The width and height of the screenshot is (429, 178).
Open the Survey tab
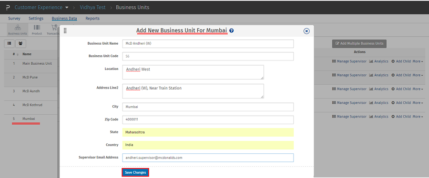click(14, 19)
